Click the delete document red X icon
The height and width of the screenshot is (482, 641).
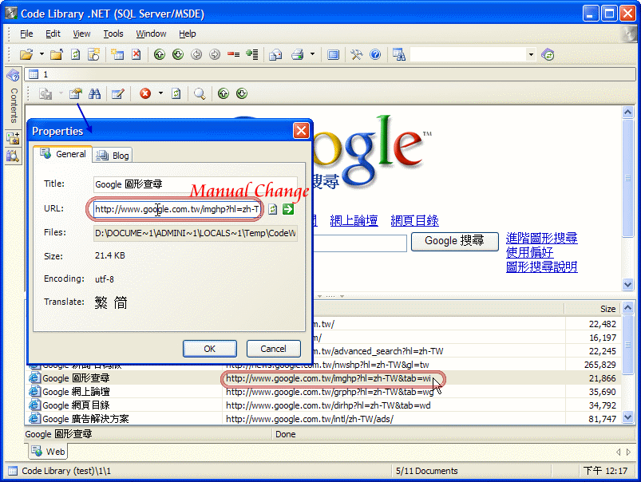click(137, 54)
